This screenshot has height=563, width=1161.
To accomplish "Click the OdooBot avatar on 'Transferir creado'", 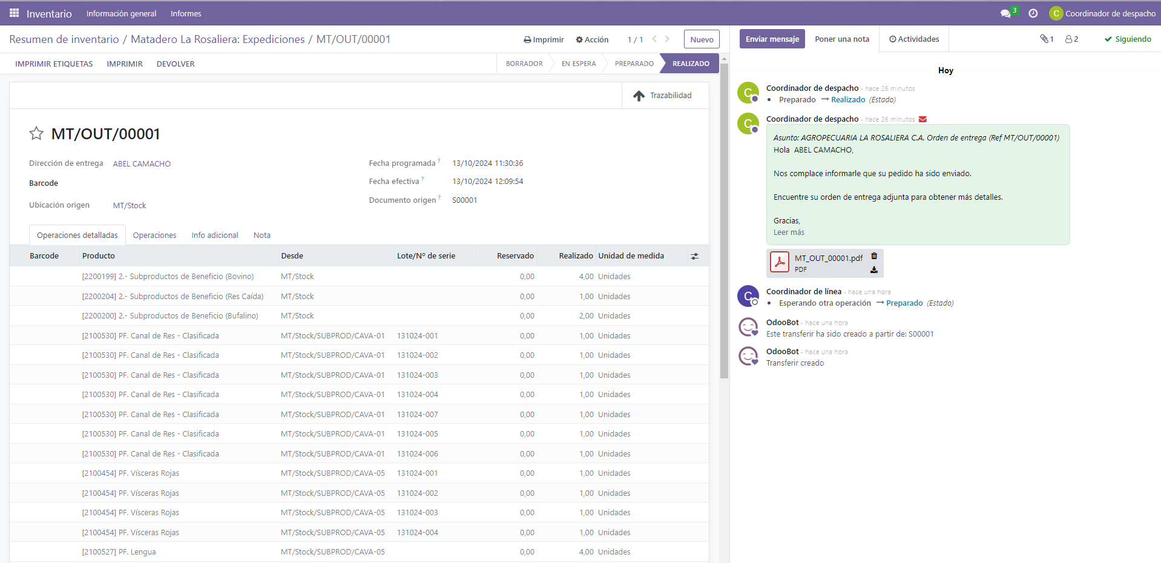I will tap(748, 356).
